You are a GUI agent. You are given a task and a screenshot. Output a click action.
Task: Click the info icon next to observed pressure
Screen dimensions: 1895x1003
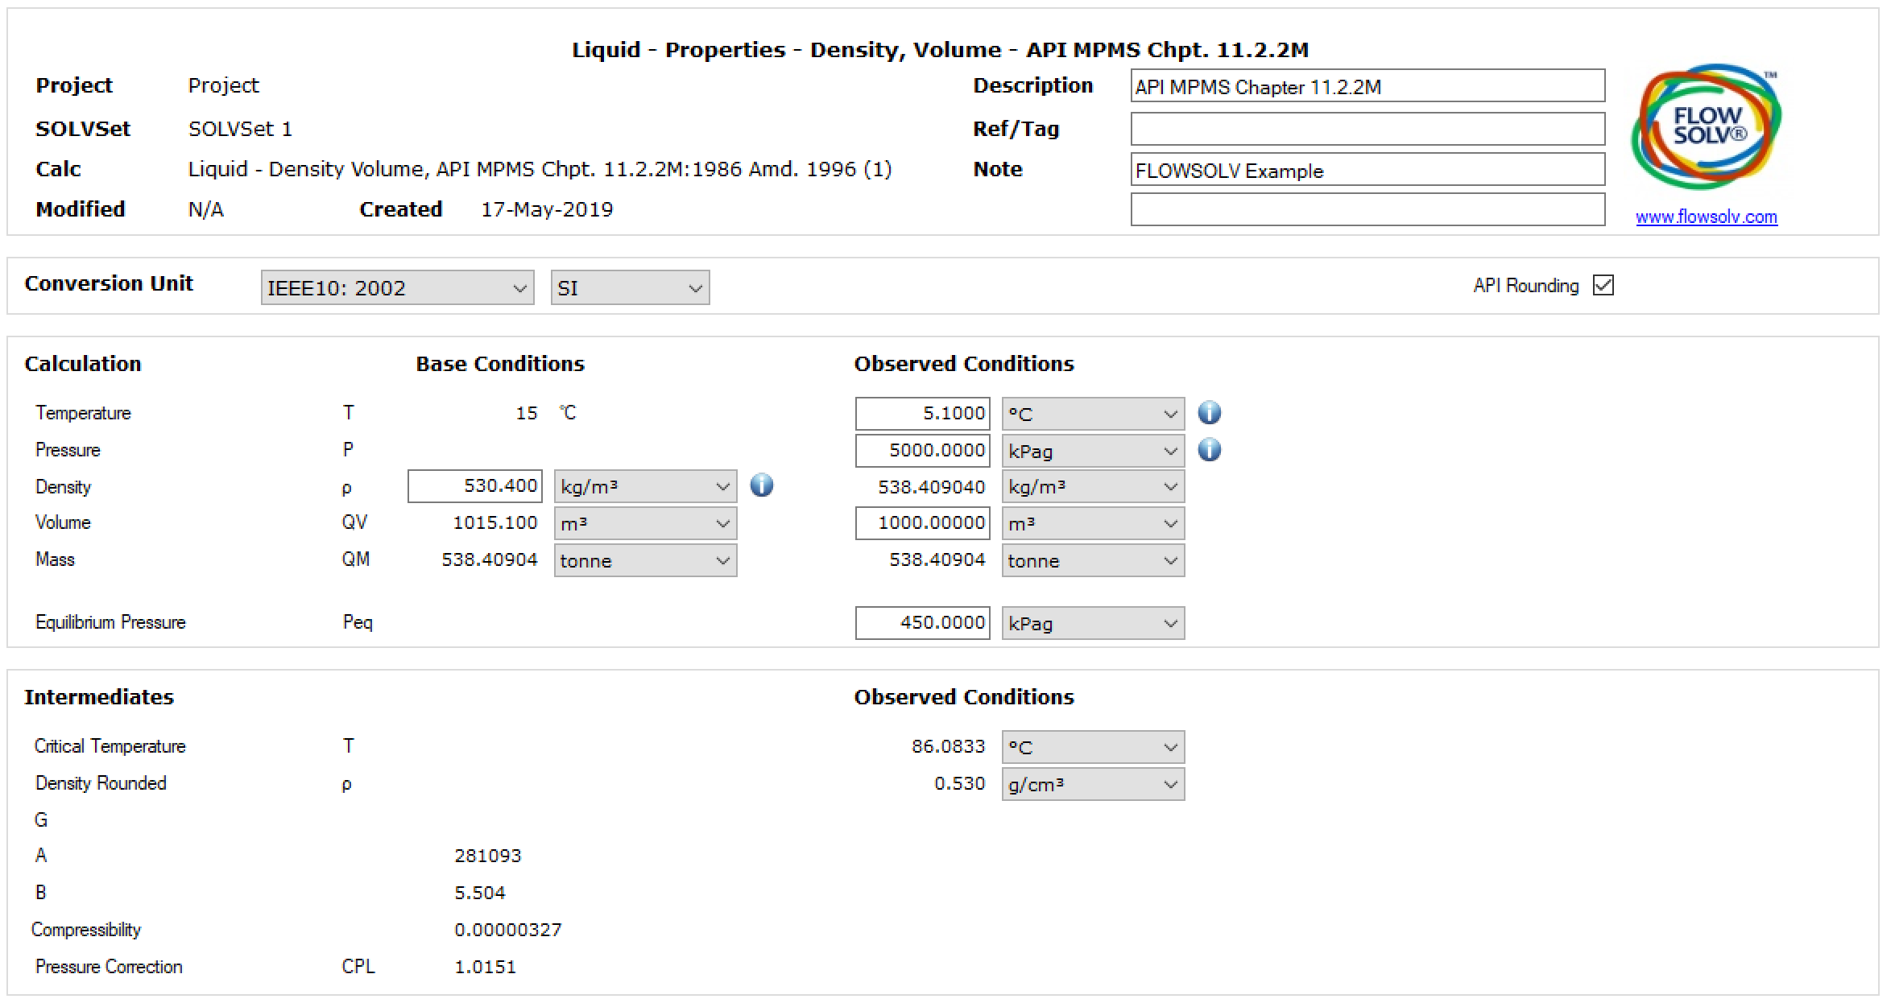tap(1210, 450)
